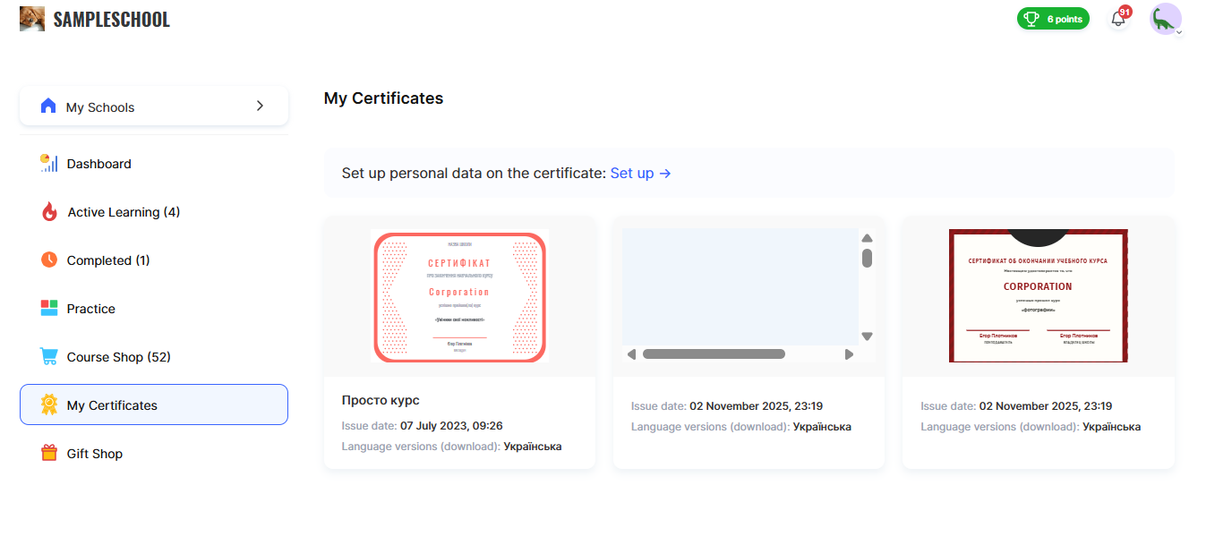Click the SampleSchool logo image
Viewport: 1232px width, 545px height.
(x=32, y=19)
